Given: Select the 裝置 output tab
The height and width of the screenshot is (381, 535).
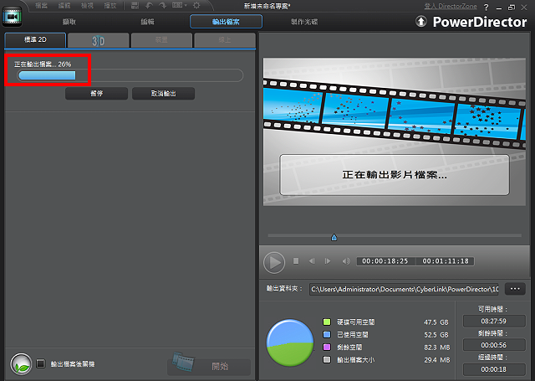Looking at the screenshot, I should point(161,40).
